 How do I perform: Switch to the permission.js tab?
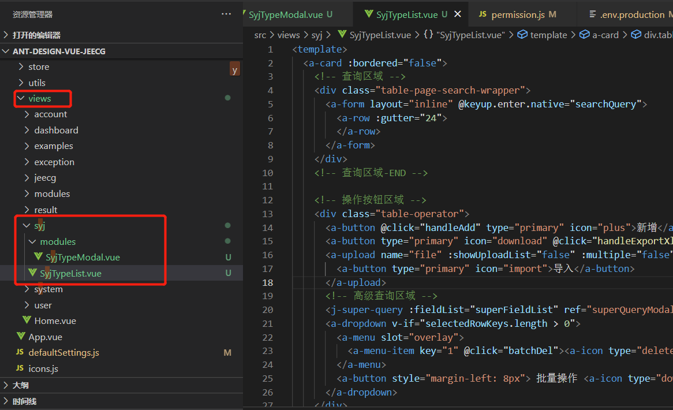point(517,14)
